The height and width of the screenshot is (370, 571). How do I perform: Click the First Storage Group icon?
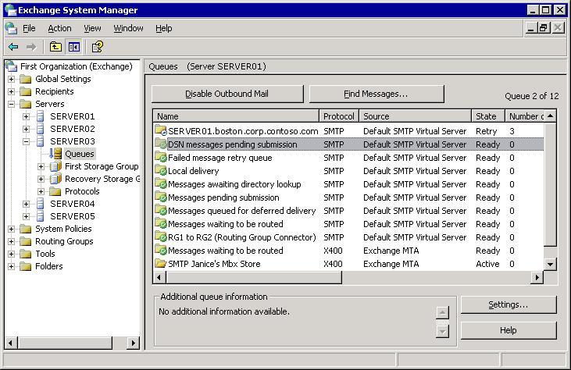tap(55, 166)
